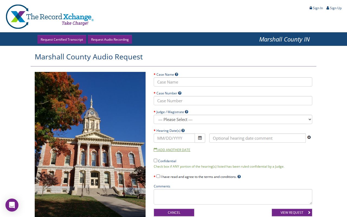This screenshot has width=347, height=217.
Task: Click the Marshall County Audio Request title
Action: tap(89, 57)
